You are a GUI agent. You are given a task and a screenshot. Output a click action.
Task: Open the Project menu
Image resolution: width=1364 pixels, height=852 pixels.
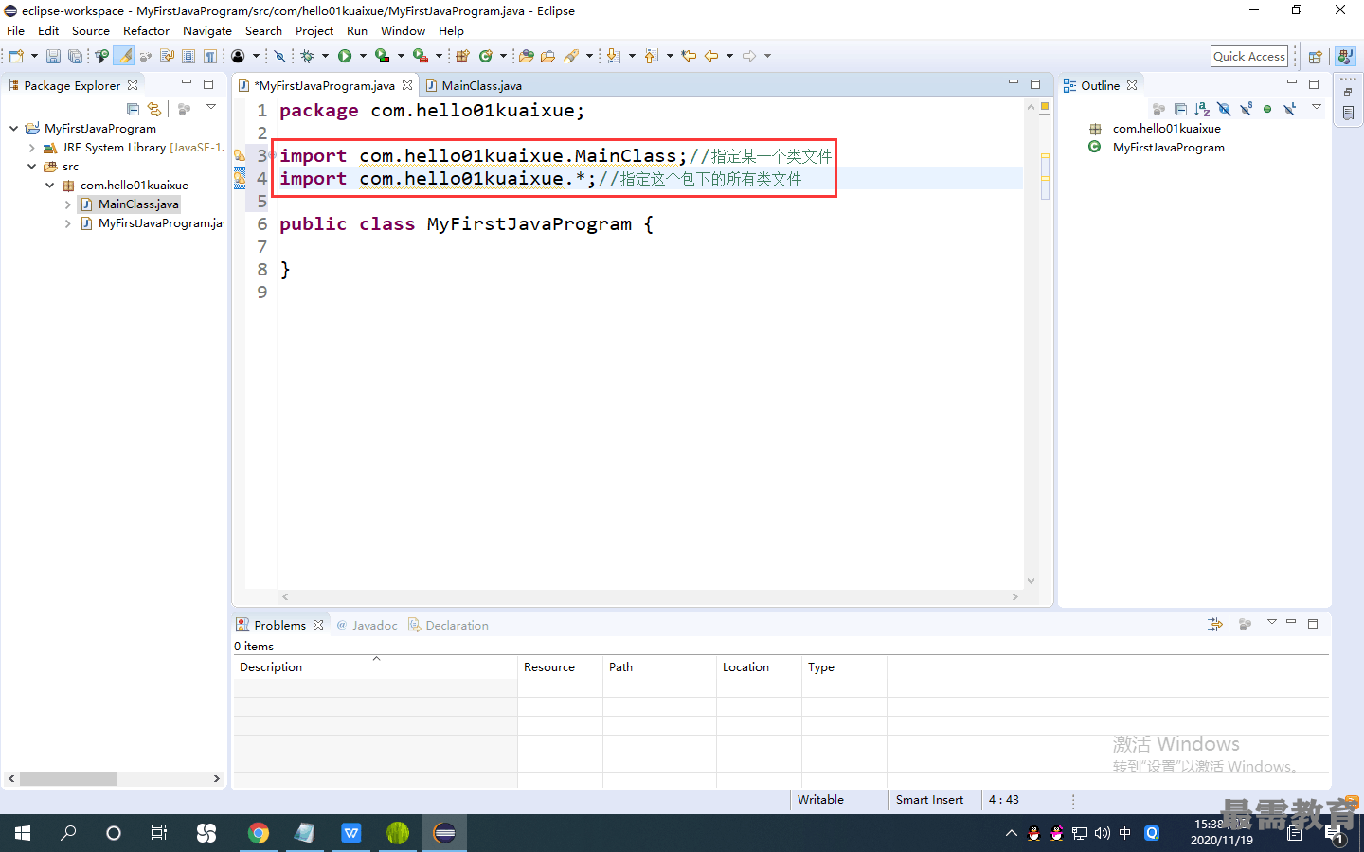pyautogui.click(x=314, y=31)
